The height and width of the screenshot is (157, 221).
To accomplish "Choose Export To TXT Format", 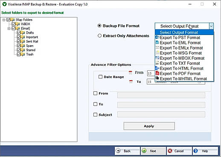I will [184, 63].
